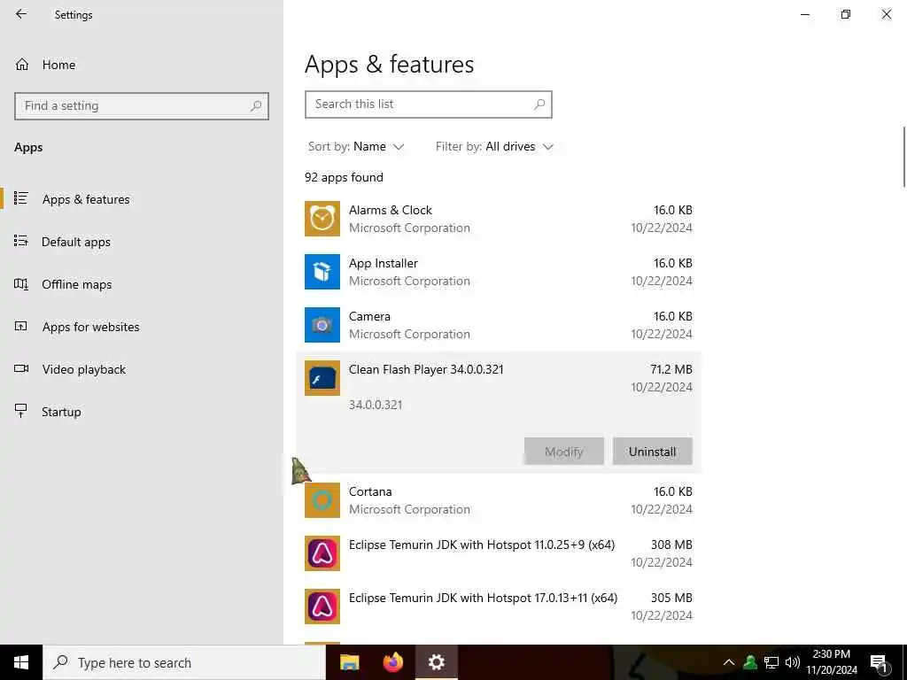Select the App Installer app entry

coord(499,272)
